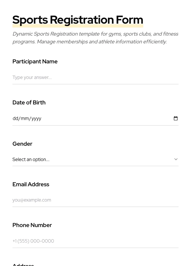The image size is (191, 266).
Task: Click the description line starting 'Dynamic Sports Registration'
Action: (x=95, y=34)
